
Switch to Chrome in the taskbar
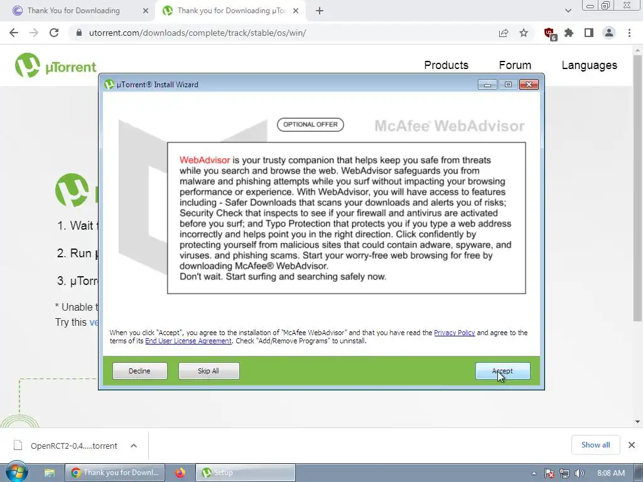click(115, 473)
